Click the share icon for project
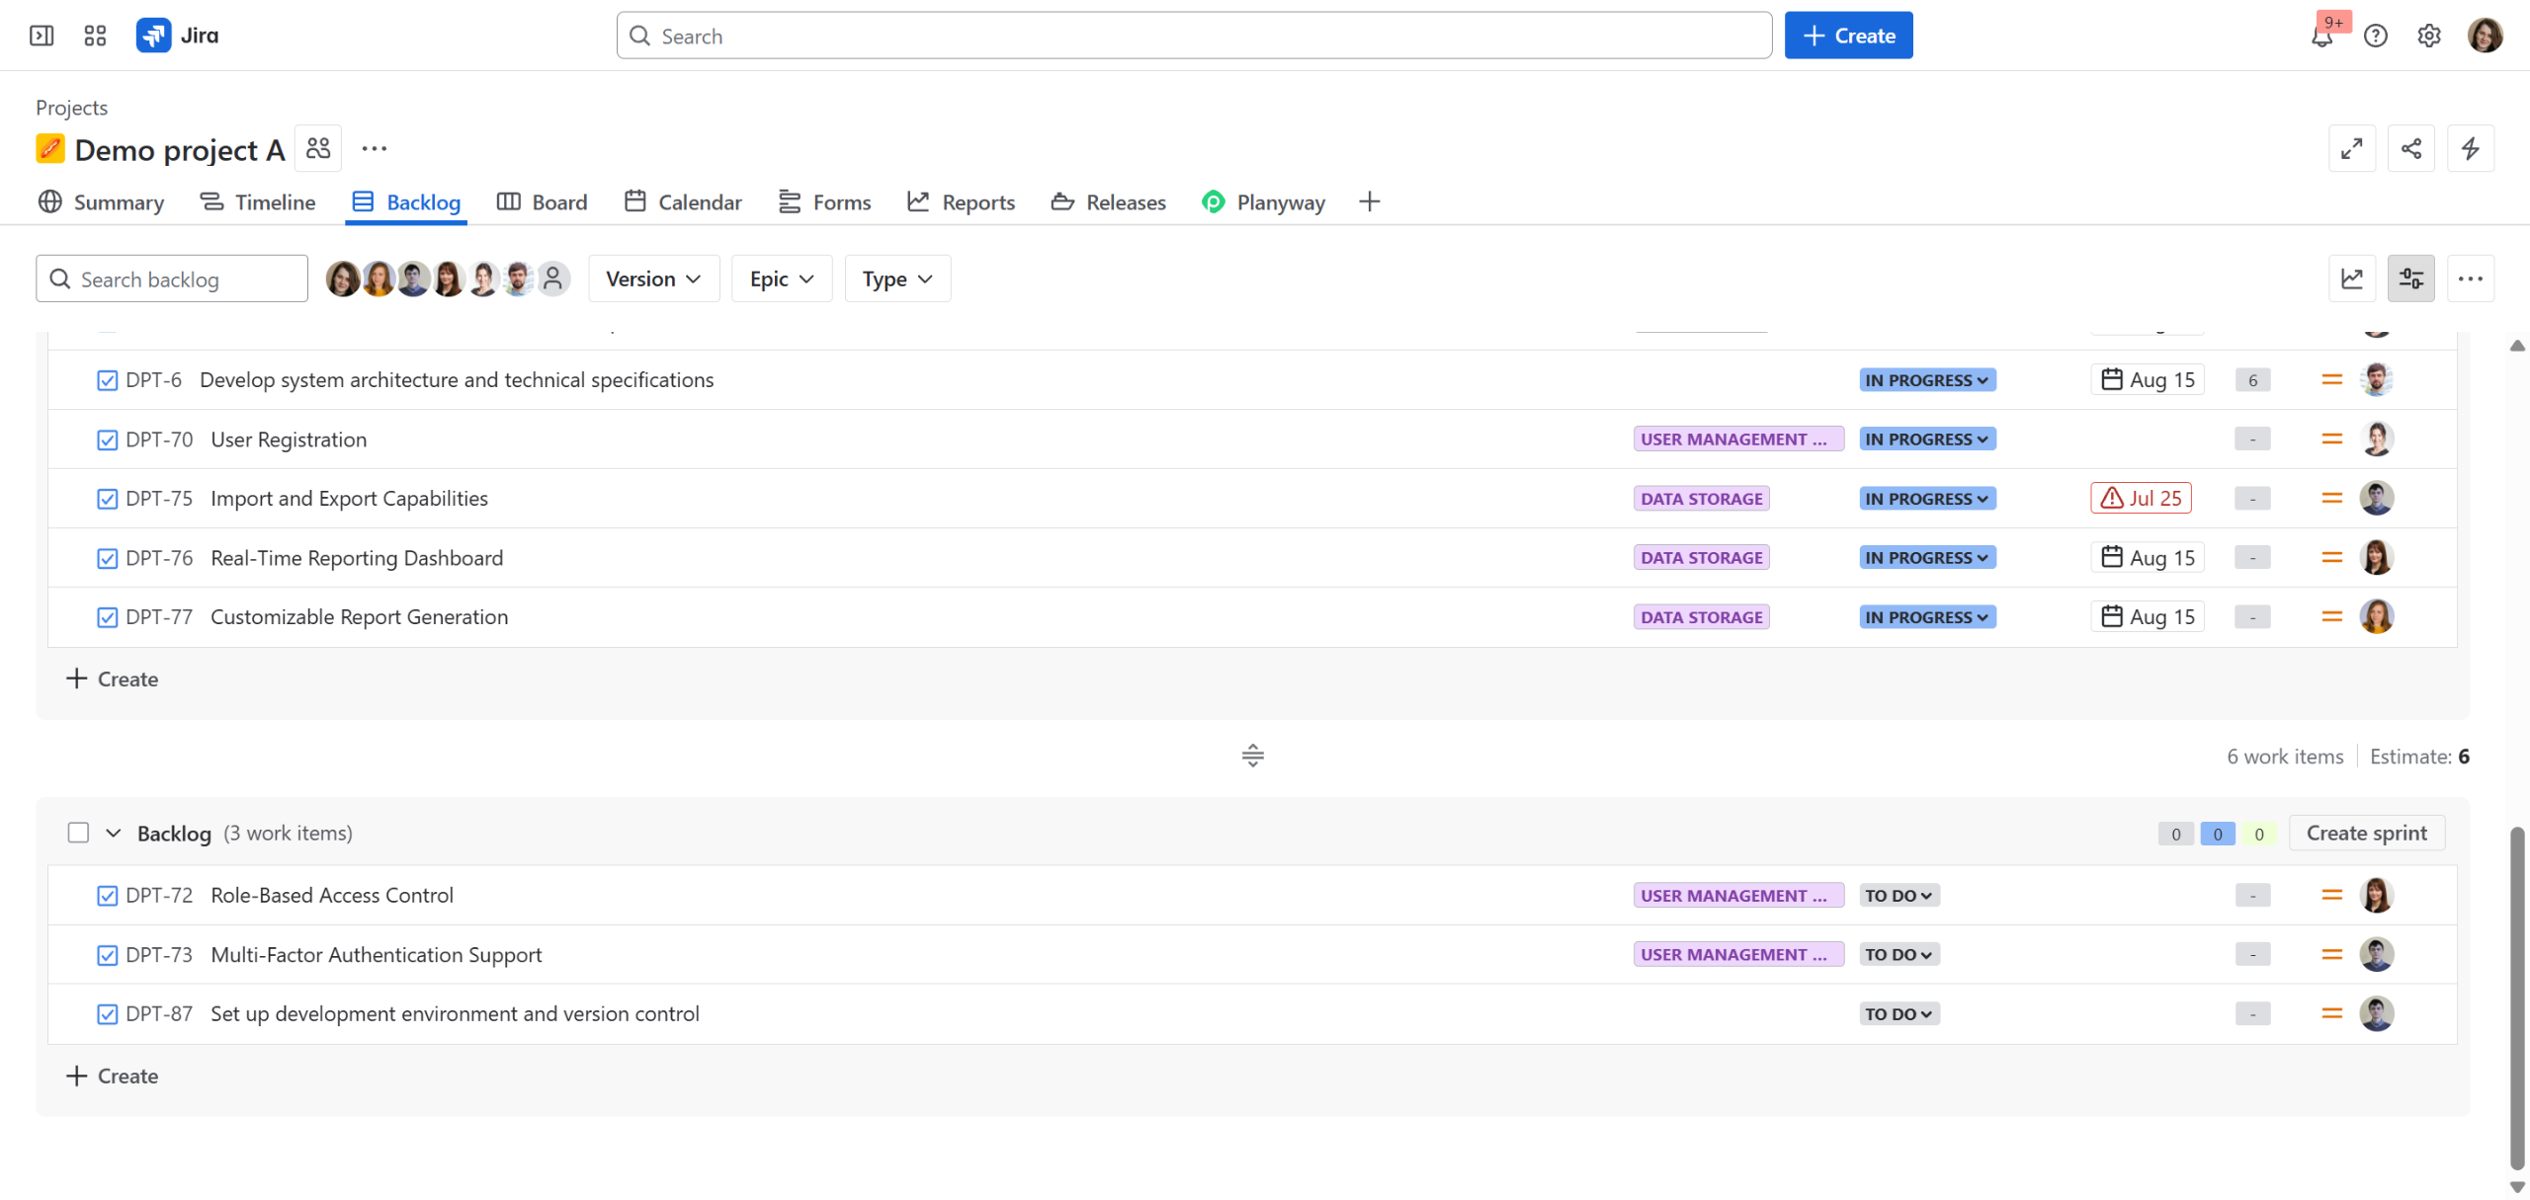 2410,148
